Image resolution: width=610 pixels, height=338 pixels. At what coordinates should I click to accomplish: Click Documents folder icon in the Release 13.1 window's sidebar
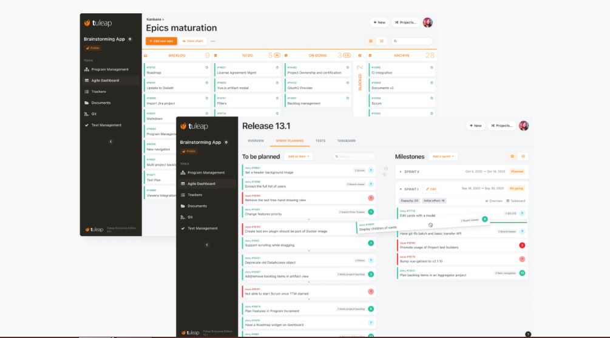183,206
